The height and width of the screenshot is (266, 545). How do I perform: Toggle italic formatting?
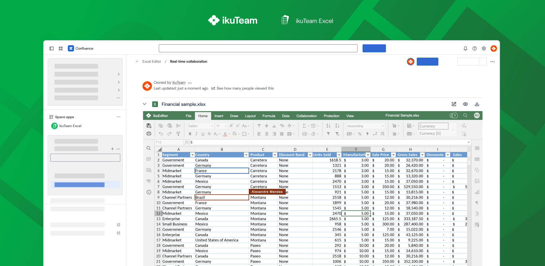pos(196,134)
